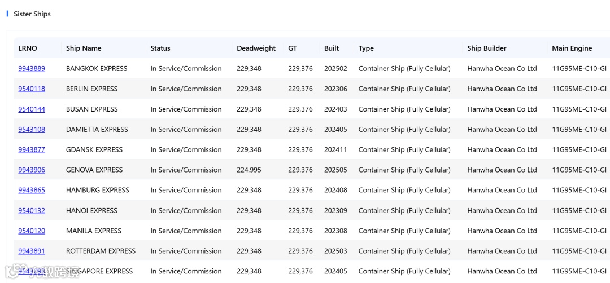Screen dimensions: 610x283
Task: Click the BUSAN EXPRESS name cell
Action: [92, 109]
